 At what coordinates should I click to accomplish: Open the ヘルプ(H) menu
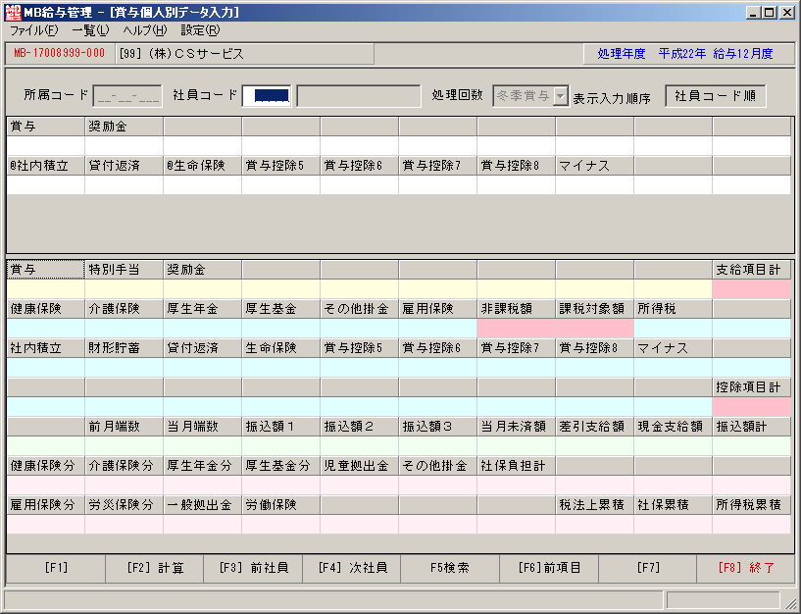pos(144,30)
